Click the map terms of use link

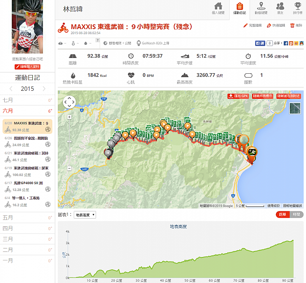pos(274,206)
